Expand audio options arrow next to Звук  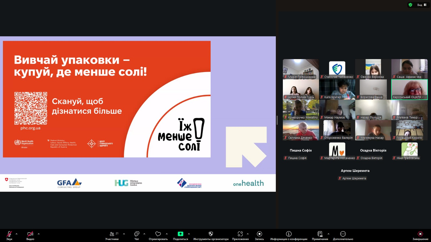click(16, 234)
